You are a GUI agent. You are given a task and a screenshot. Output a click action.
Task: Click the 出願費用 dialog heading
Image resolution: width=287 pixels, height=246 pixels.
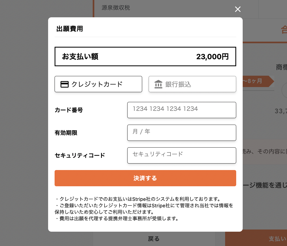tap(69, 29)
